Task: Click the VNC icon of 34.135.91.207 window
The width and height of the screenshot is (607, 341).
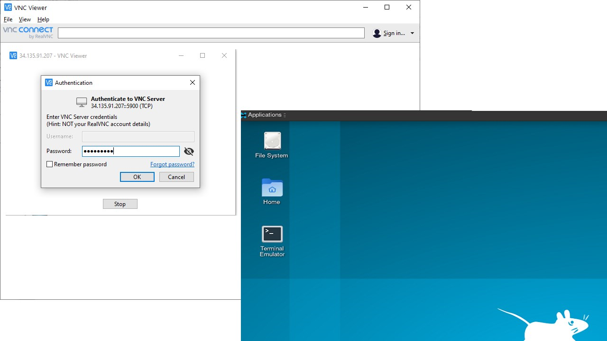Action: click(13, 55)
